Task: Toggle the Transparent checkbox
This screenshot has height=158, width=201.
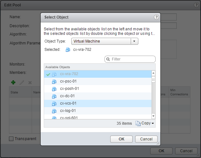Action: 11,139
